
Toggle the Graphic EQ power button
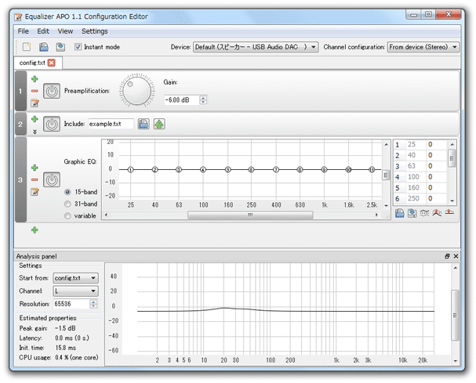click(52, 180)
